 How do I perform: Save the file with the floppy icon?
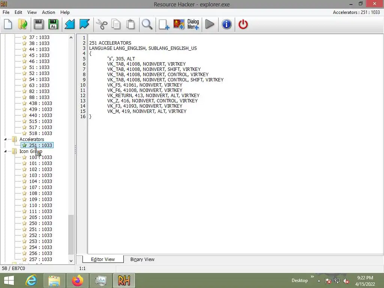pos(39,24)
